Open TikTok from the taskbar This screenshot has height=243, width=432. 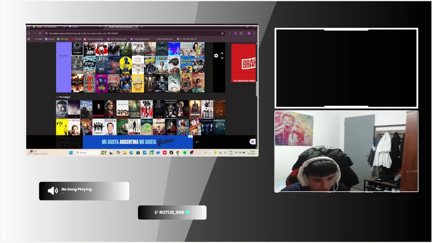(171, 153)
